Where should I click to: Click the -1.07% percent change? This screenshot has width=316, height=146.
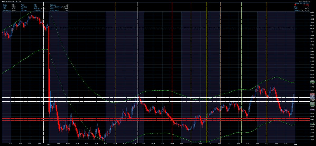(307, 5)
